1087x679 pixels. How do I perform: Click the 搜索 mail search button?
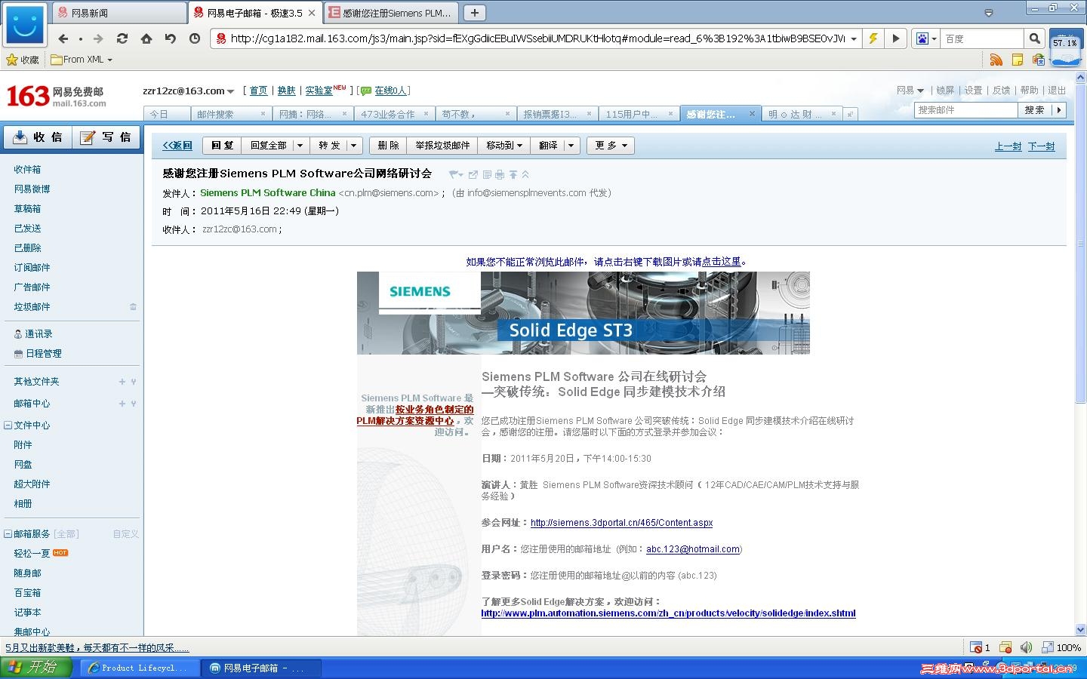[x=1034, y=110]
